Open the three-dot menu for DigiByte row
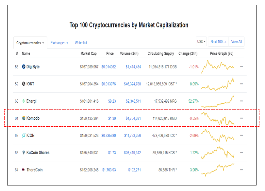Screen dimensions: 265x191 [241, 67]
